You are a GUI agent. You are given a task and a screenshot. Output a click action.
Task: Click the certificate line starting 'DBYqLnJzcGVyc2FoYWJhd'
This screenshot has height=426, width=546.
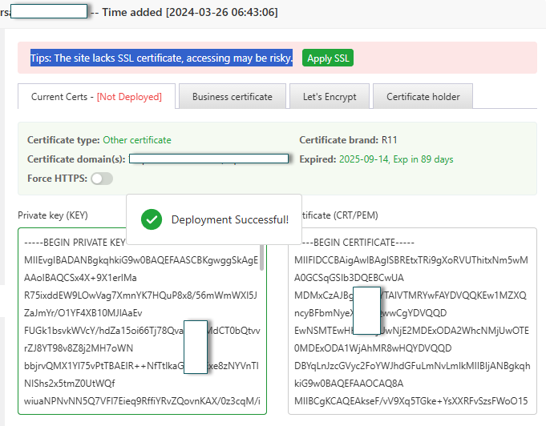click(412, 366)
